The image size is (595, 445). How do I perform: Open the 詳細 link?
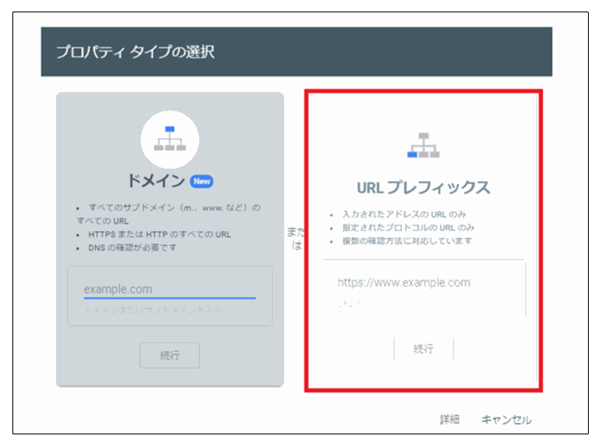click(450, 419)
